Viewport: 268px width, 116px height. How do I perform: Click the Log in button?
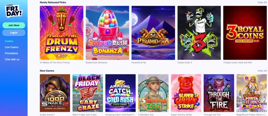(14, 33)
